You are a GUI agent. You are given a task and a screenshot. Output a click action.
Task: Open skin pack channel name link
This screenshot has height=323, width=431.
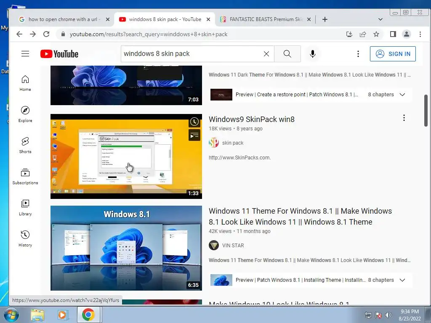[232, 143]
